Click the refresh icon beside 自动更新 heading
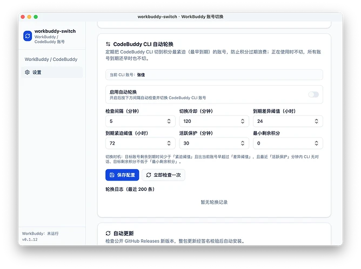 coord(108,233)
